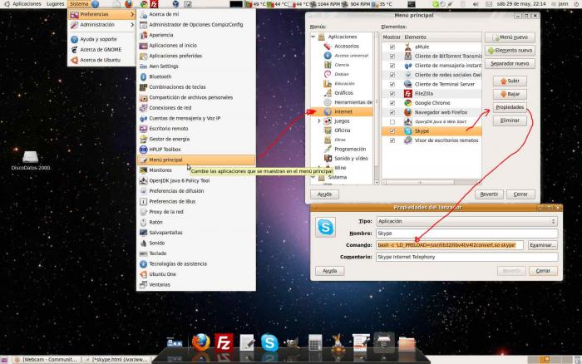Image resolution: width=582 pixels, height=364 pixels.
Task: Click in the Nombre field
Action: point(467,234)
